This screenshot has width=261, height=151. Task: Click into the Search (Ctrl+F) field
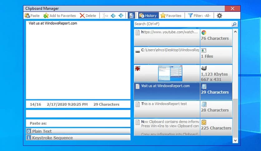click(x=183, y=24)
